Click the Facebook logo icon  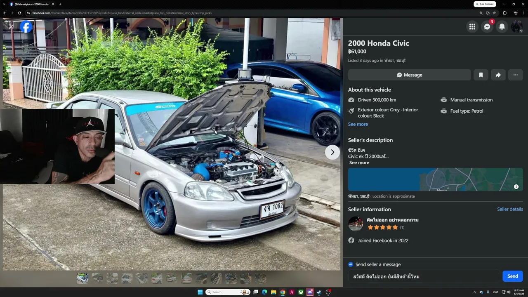26,27
